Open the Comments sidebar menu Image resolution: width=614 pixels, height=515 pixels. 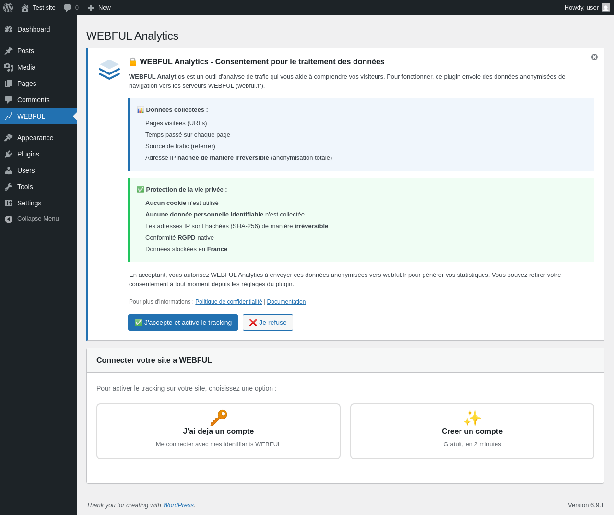tap(38, 100)
